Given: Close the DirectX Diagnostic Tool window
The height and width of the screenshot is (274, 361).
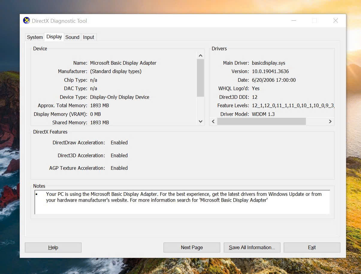Looking at the screenshot, I should pos(336,21).
